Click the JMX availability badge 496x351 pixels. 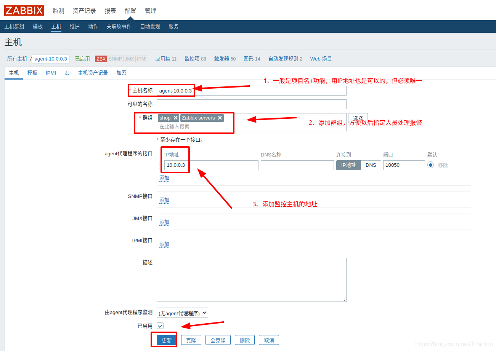click(x=130, y=59)
